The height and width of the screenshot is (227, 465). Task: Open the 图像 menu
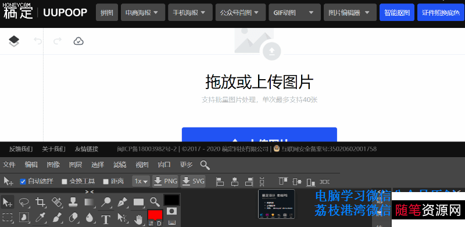pos(53,165)
